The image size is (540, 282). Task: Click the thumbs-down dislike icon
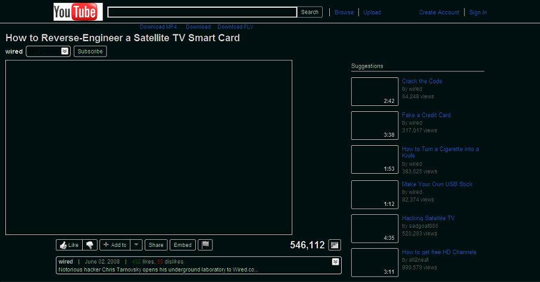click(90, 245)
